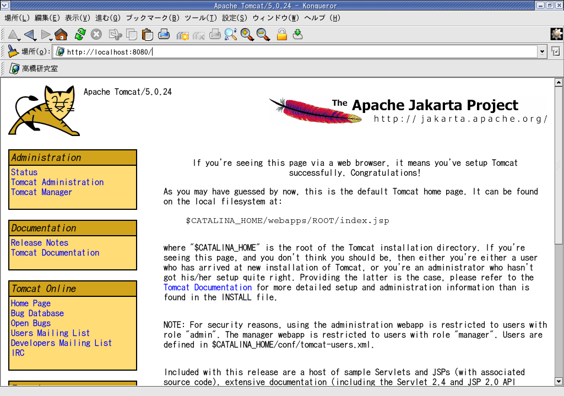Zoom out with the minus magnifier

(x=263, y=35)
